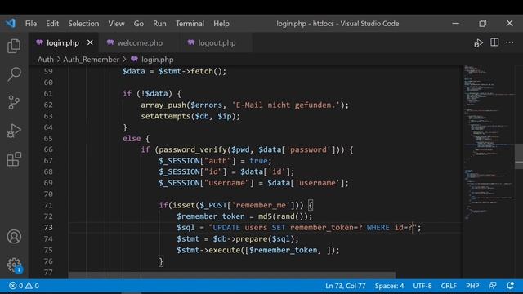523x294 pixels.
Task: Click the $db->prepare($sql) statement
Action: [x=256, y=238]
